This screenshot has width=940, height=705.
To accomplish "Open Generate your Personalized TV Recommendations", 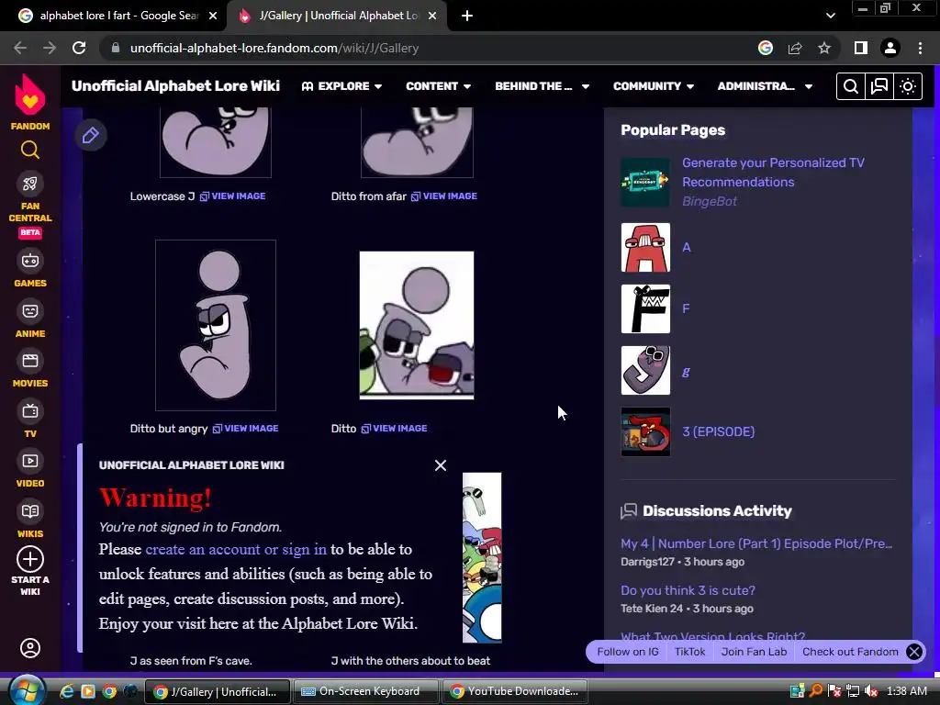I will click(773, 172).
